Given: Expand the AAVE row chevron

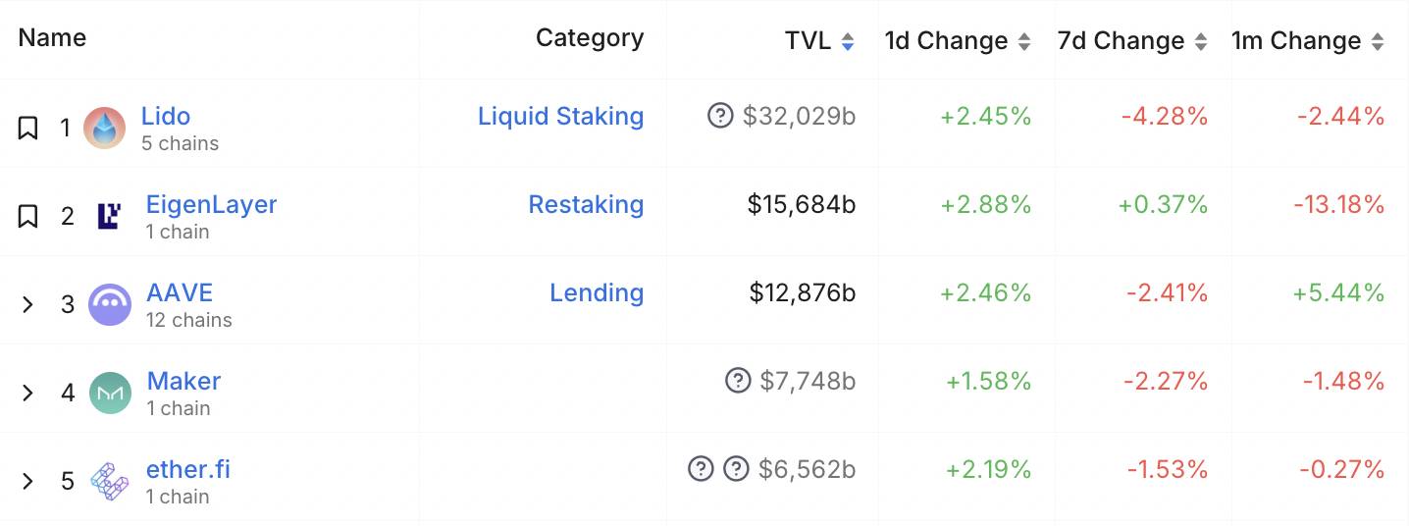Looking at the screenshot, I should point(27,304).
